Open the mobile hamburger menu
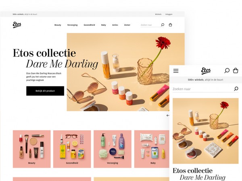242x181 pixels. click(x=176, y=71)
